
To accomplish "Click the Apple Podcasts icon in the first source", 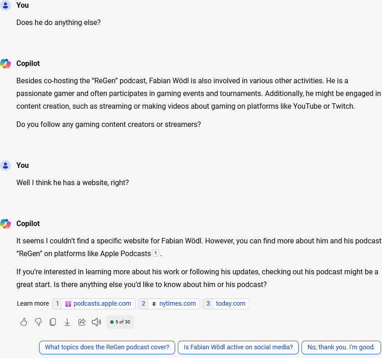I will pos(68,304).
